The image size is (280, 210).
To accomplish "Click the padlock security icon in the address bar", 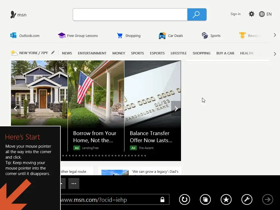I will 162,199.
